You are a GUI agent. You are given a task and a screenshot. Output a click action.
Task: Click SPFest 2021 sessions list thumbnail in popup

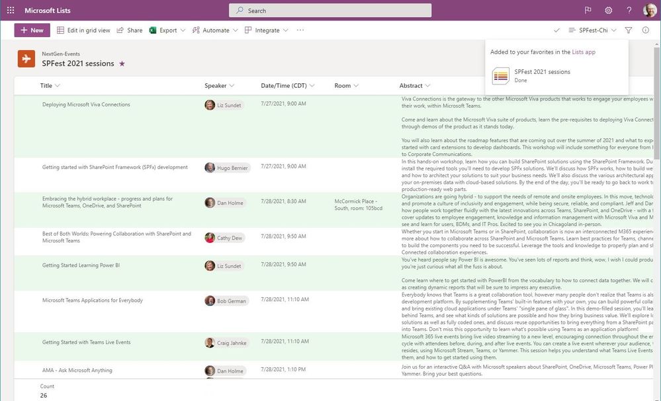click(x=501, y=76)
